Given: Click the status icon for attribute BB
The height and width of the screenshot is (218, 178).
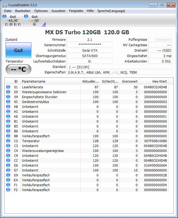Looking at the screenshot, I should [8, 136].
